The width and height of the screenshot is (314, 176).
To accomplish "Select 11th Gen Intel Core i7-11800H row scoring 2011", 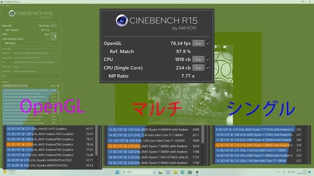I will 154,135.
